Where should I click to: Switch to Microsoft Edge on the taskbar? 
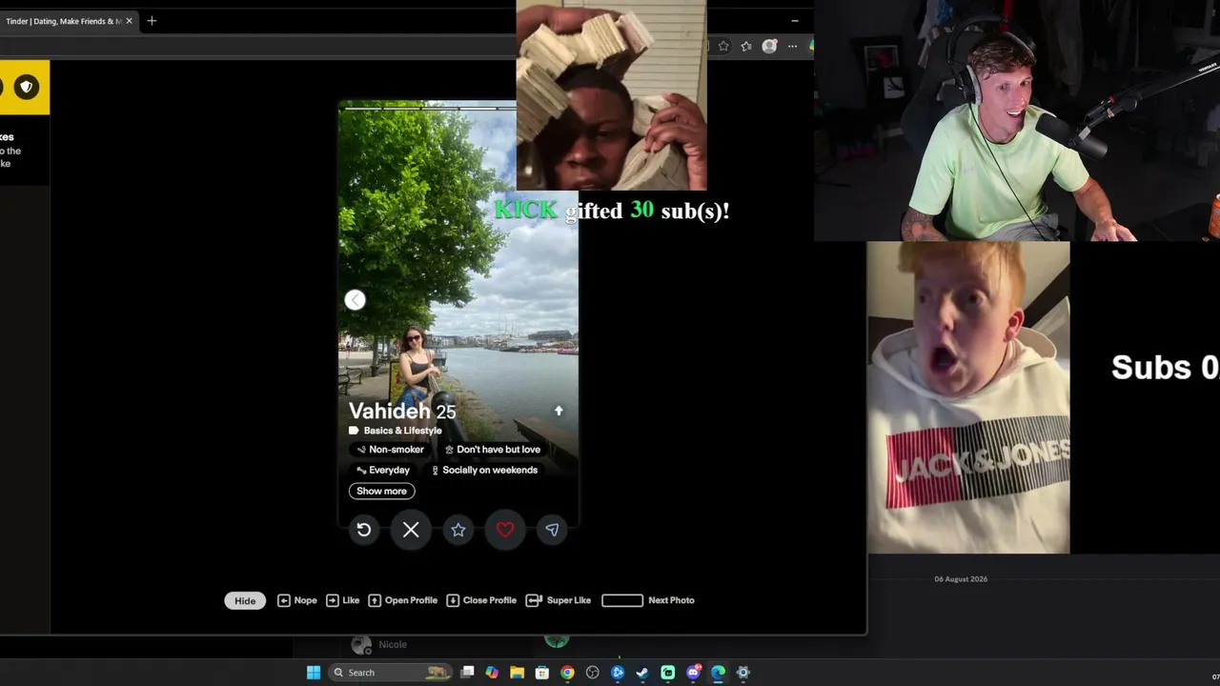pos(718,673)
